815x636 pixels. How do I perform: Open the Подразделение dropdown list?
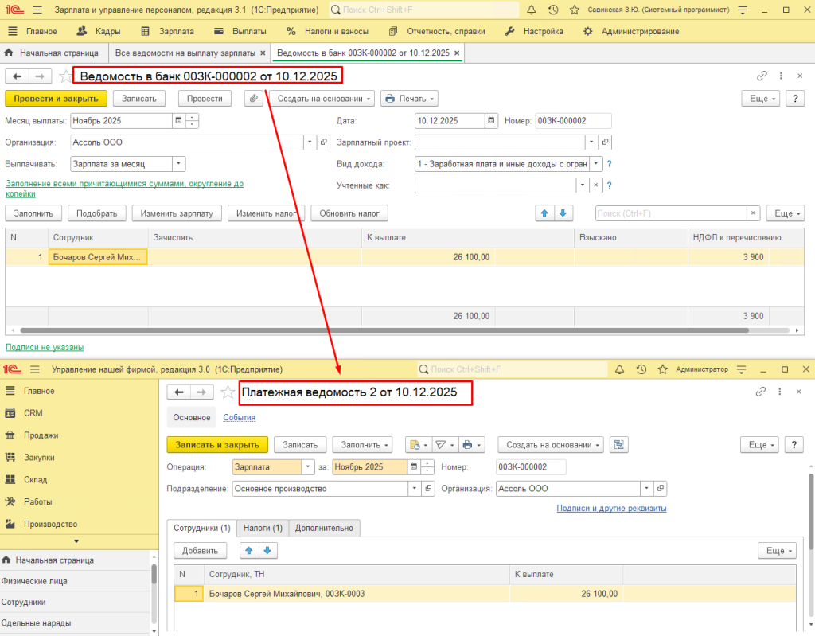pos(414,489)
